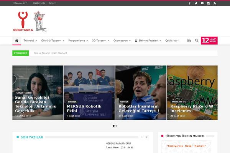Expand the Gömülü Tasarım menu

pyautogui.click(x=53, y=41)
